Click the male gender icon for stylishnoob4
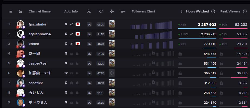Viewport: 250px width, 108px height. point(72,34)
